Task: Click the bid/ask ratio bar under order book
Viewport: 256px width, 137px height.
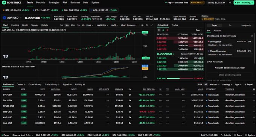Action: (180, 79)
